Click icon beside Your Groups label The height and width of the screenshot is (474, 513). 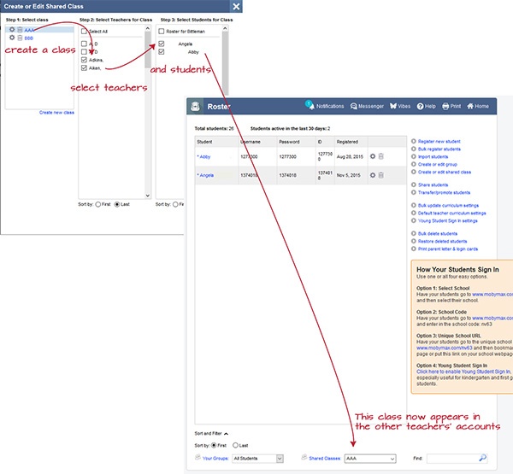[x=198, y=457]
